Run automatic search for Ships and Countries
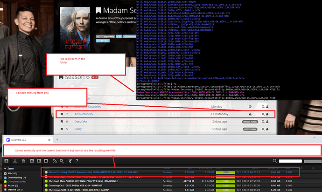Image resolution: width=322 pixels, height=192 pixels. (263, 107)
